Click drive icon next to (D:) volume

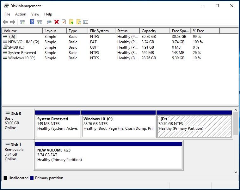[5, 37]
